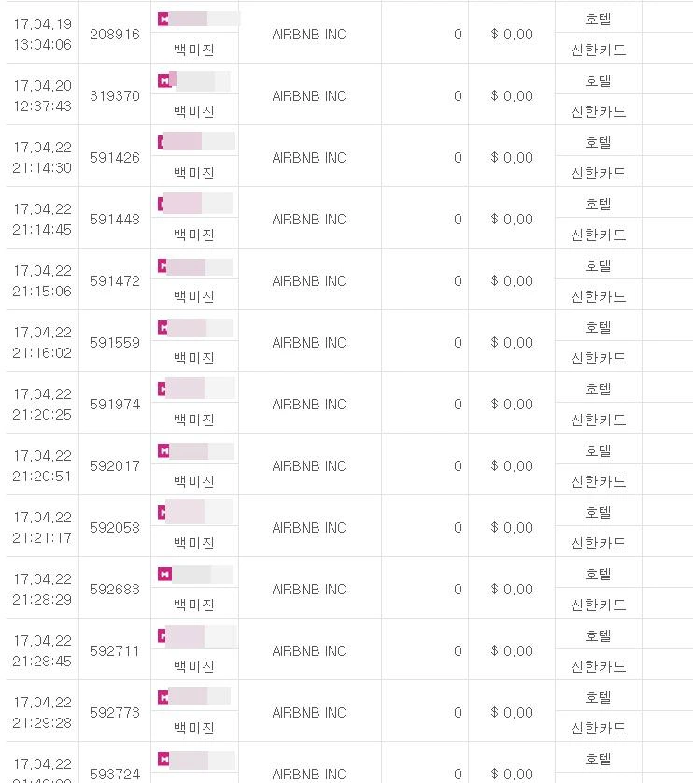Image resolution: width=693 pixels, height=783 pixels.
Task: Click pink M icon in row 319370
Action: point(163,80)
